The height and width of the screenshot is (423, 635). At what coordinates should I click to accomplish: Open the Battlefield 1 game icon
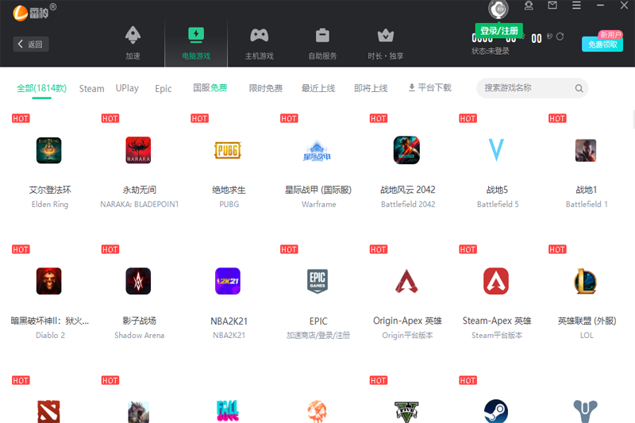(586, 150)
